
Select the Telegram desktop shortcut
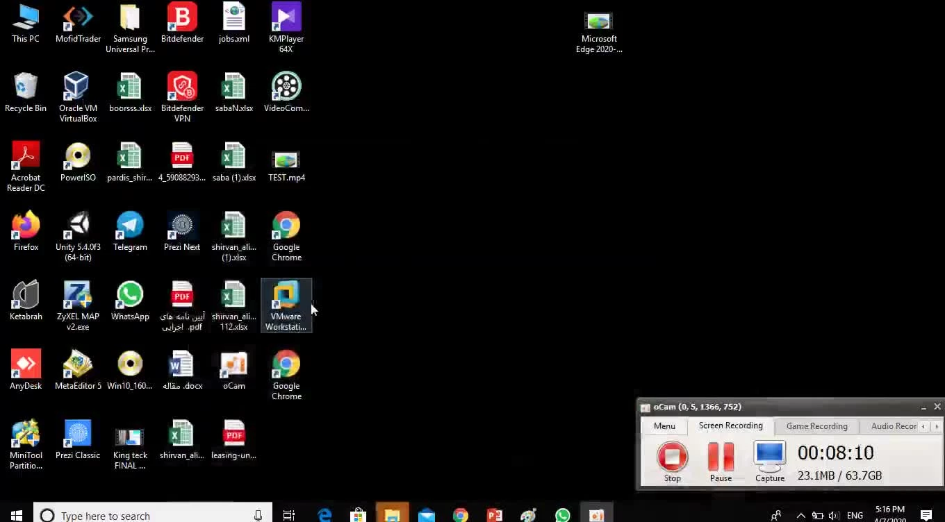click(x=130, y=232)
